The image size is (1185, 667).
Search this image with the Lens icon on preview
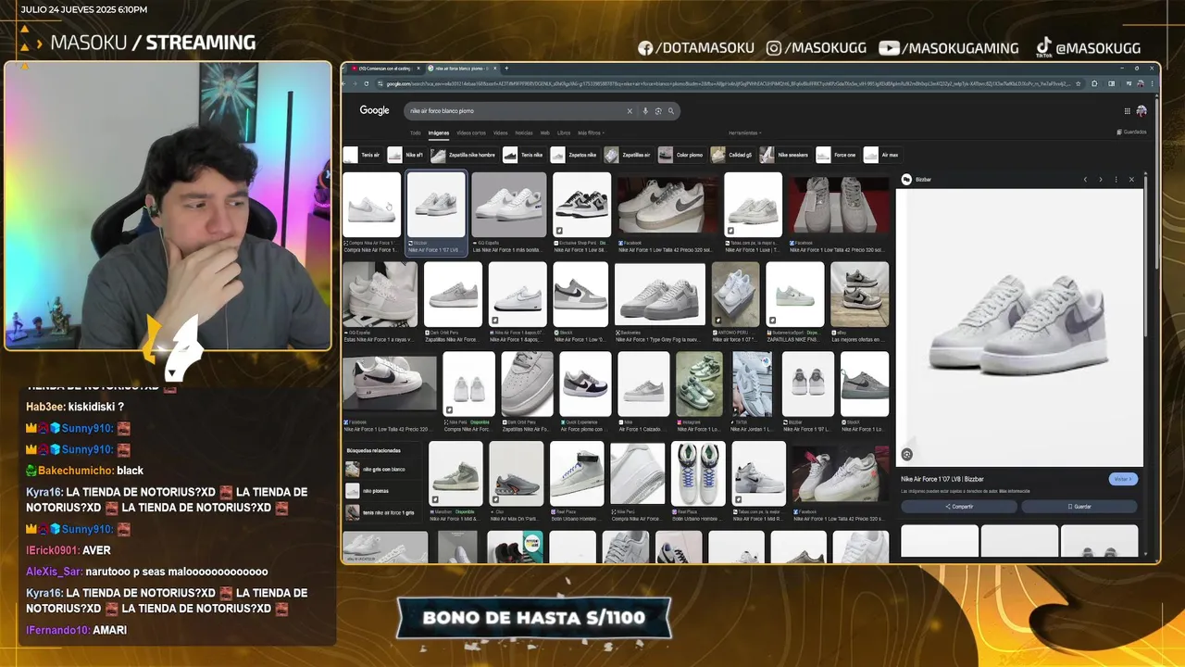pyautogui.click(x=907, y=454)
